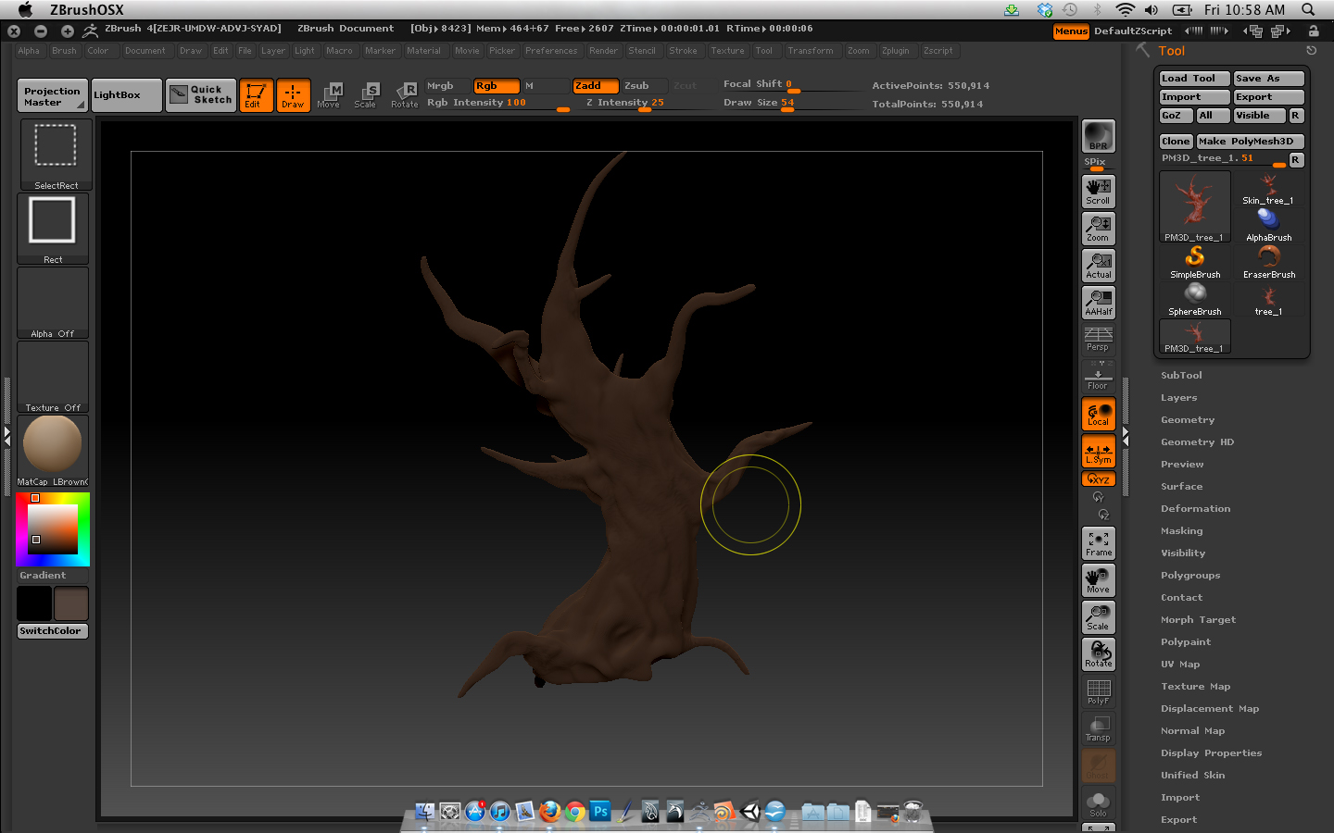Toggle Edit mode in the top shelf
This screenshot has height=833, width=1334.
click(x=256, y=95)
